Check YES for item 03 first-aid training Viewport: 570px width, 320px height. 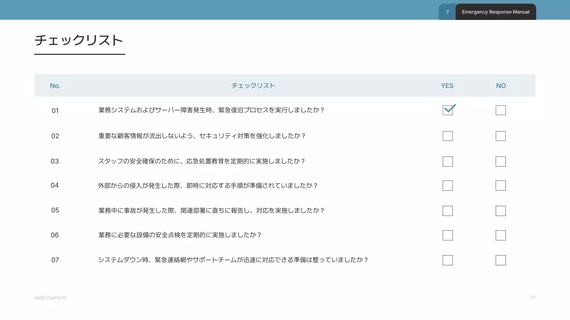448,161
